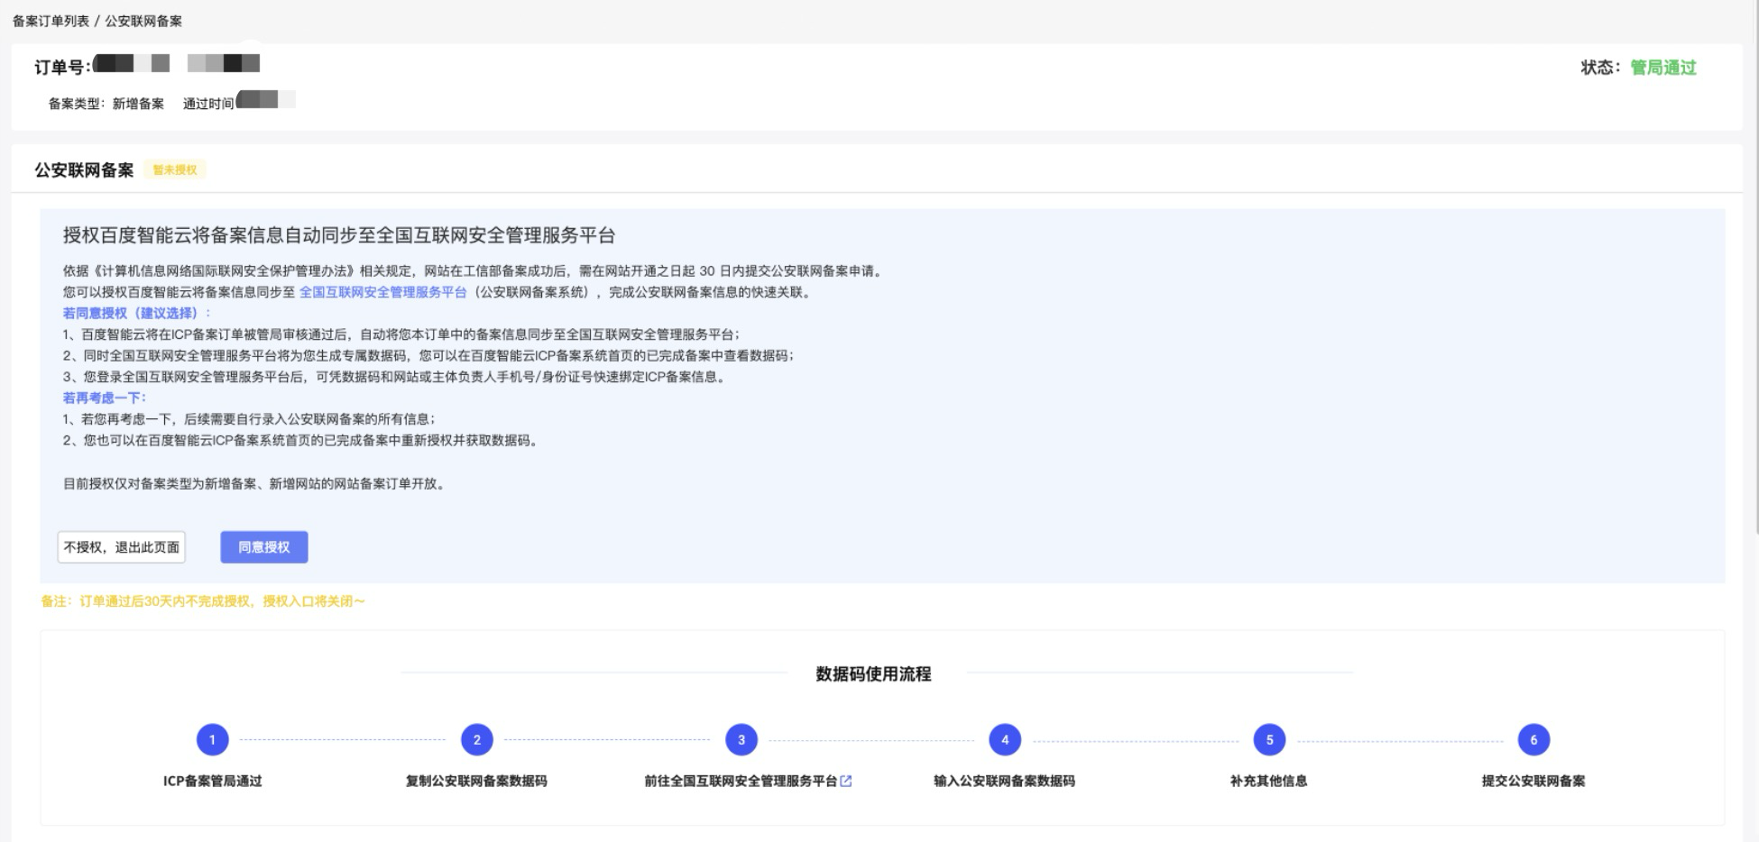The image size is (1759, 842).
Task: Click step 2 circle icon
Action: tap(476, 740)
